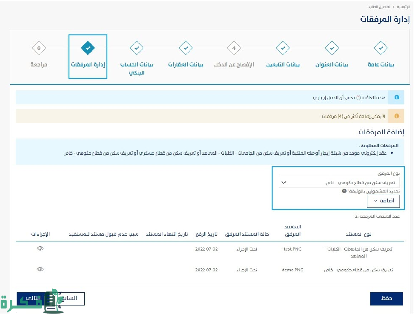
Task: Expand the اضافة dropdown button
Action: 383,201
